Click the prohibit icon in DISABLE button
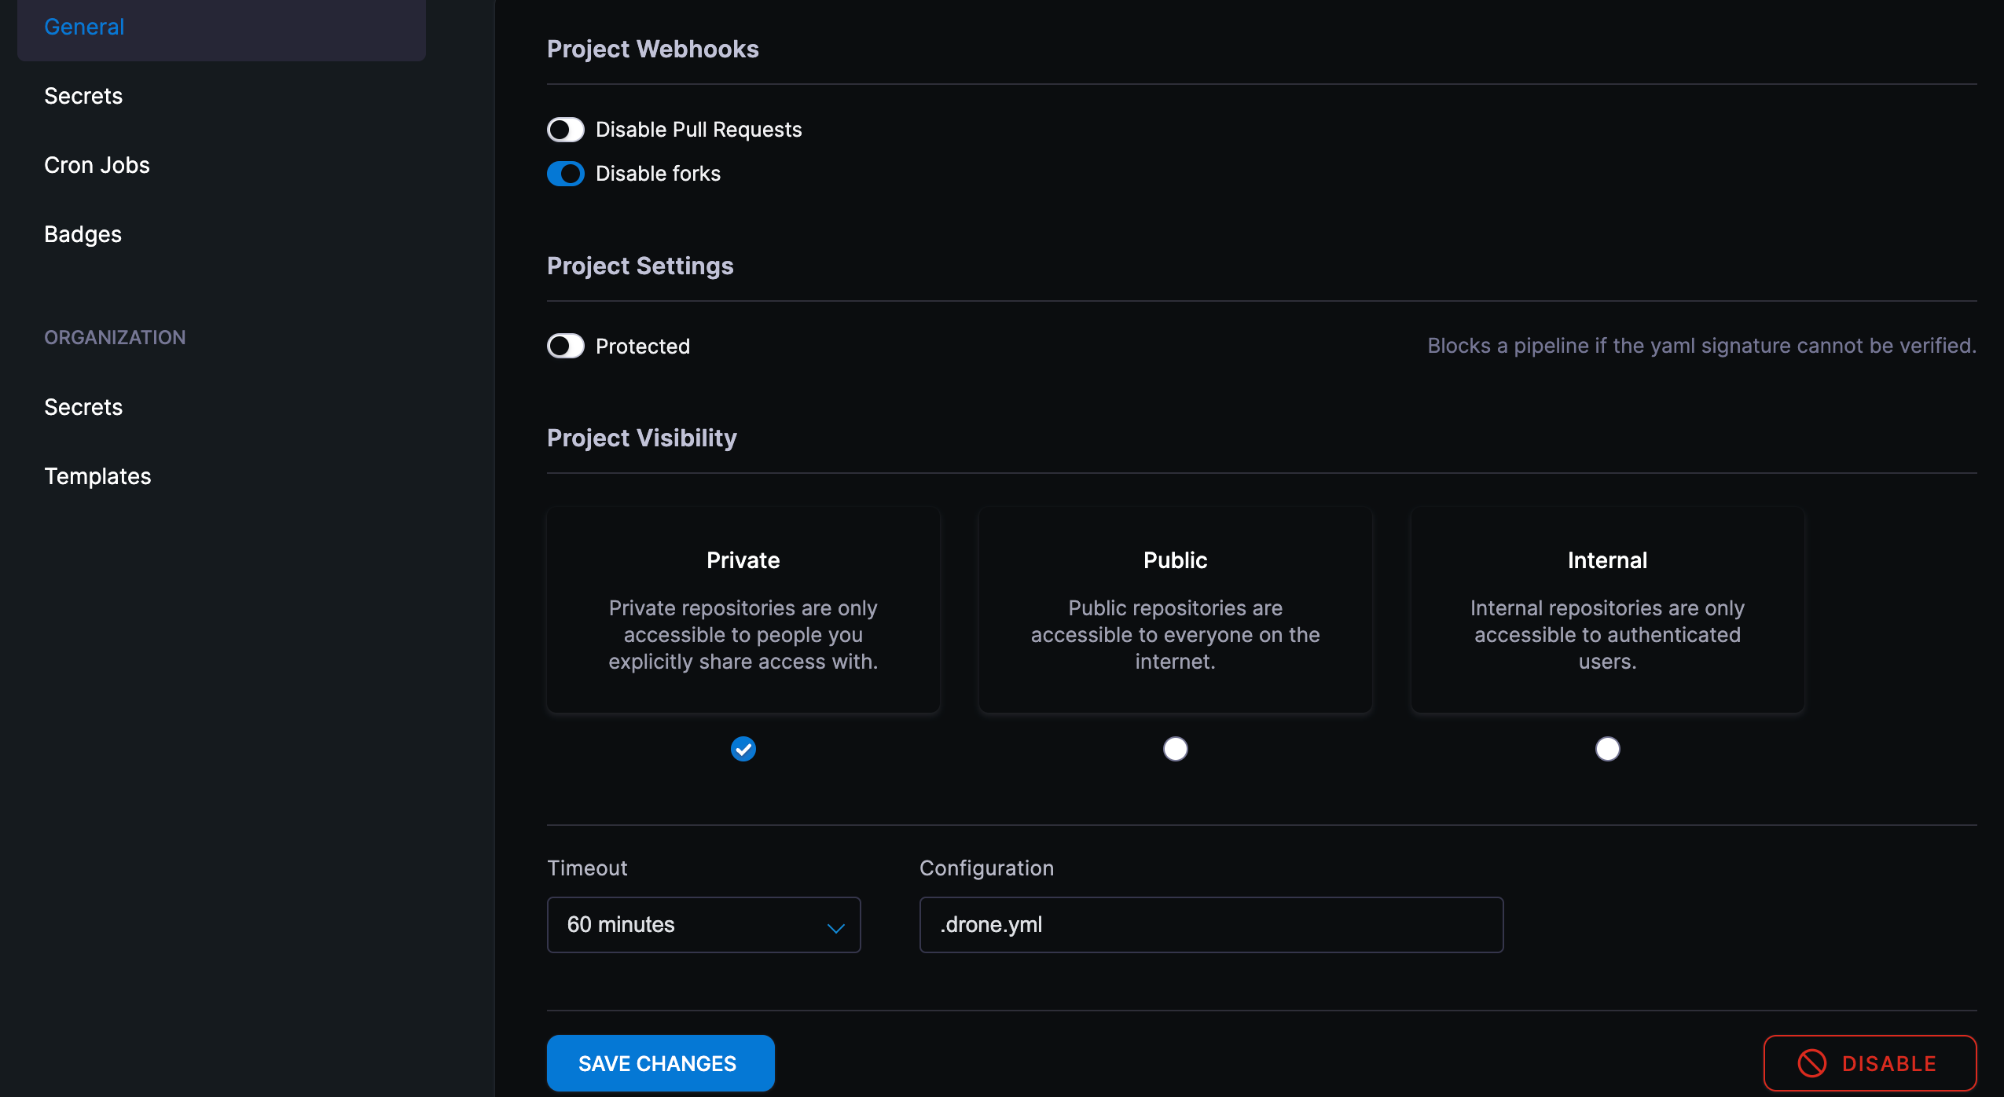The height and width of the screenshot is (1097, 2004). 1812,1063
